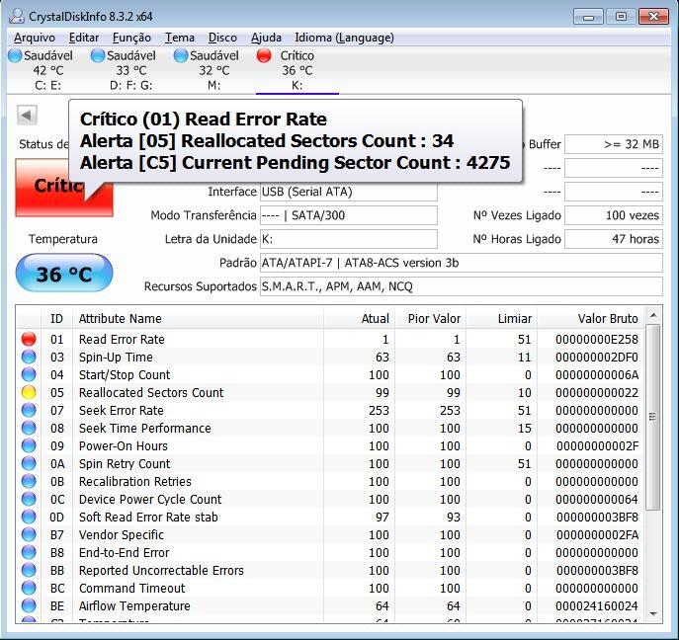The image size is (679, 640).
Task: Click blue status dot of End-to-End Error
Action: click(29, 552)
